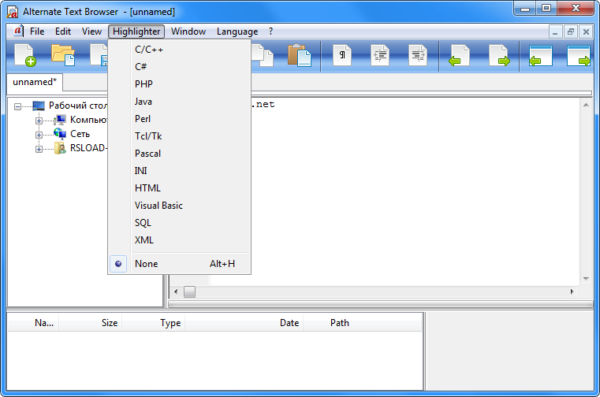Choose Perl highlighter
Viewport: 600px width, 397px height.
(x=180, y=119)
